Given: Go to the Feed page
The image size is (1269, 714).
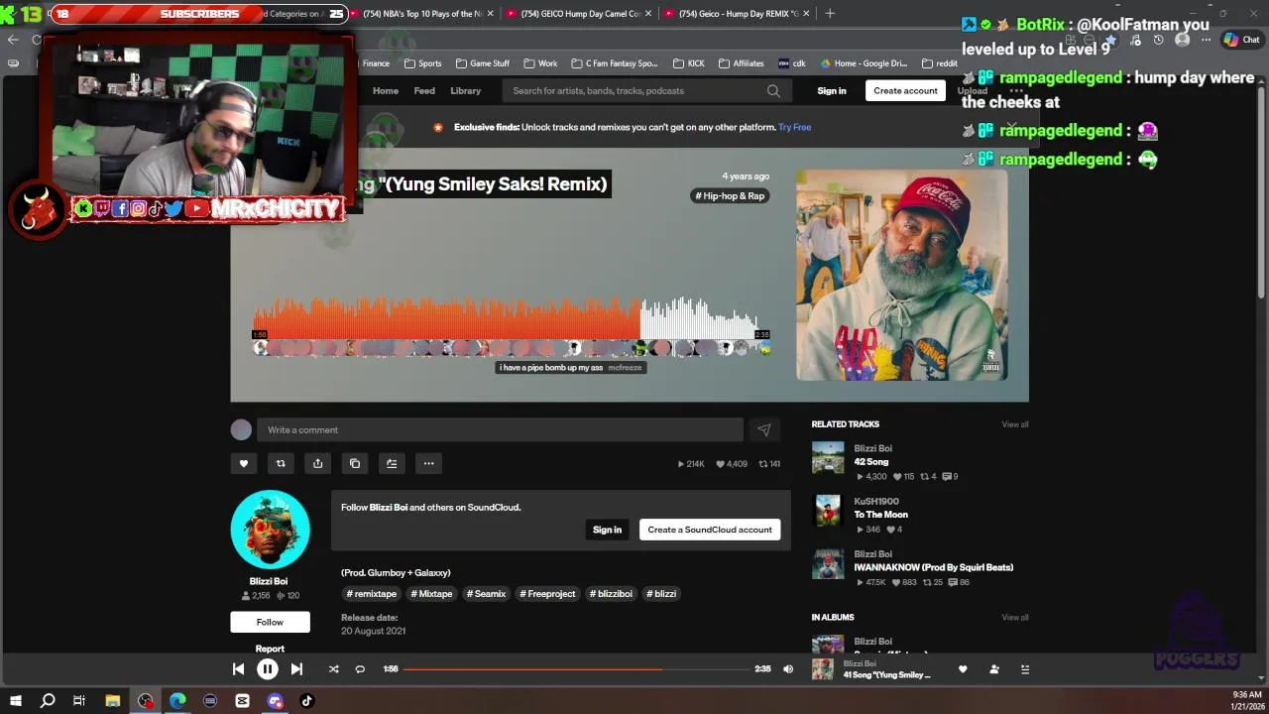Looking at the screenshot, I should (424, 91).
